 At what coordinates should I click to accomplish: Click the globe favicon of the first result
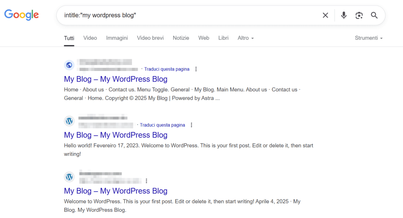69,65
